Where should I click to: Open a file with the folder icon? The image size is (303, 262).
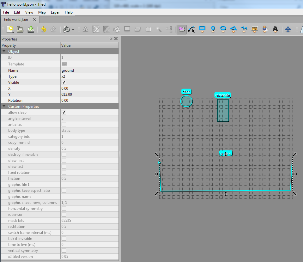tap(20, 29)
